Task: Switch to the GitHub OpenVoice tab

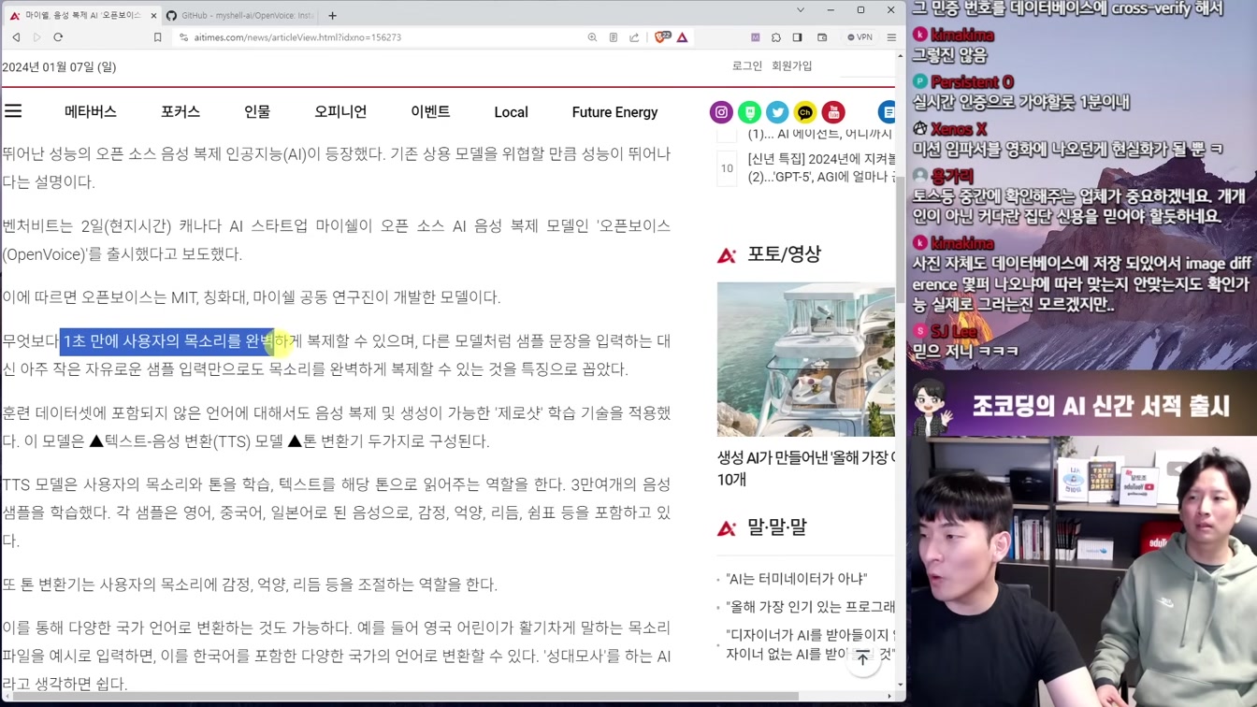Action: [240, 15]
